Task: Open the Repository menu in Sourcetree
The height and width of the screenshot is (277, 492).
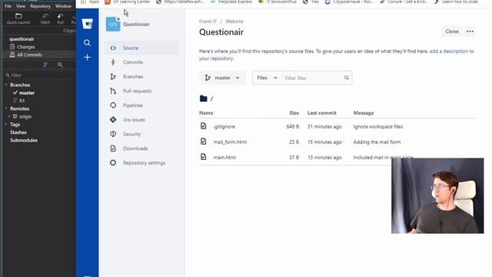Action: [40, 6]
